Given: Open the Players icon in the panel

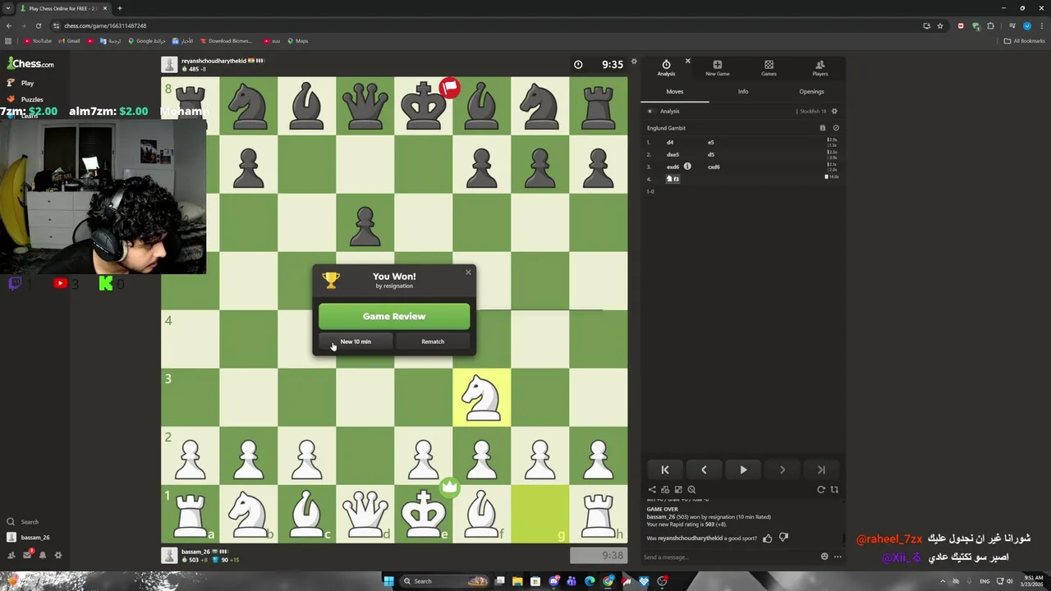Looking at the screenshot, I should [x=819, y=68].
